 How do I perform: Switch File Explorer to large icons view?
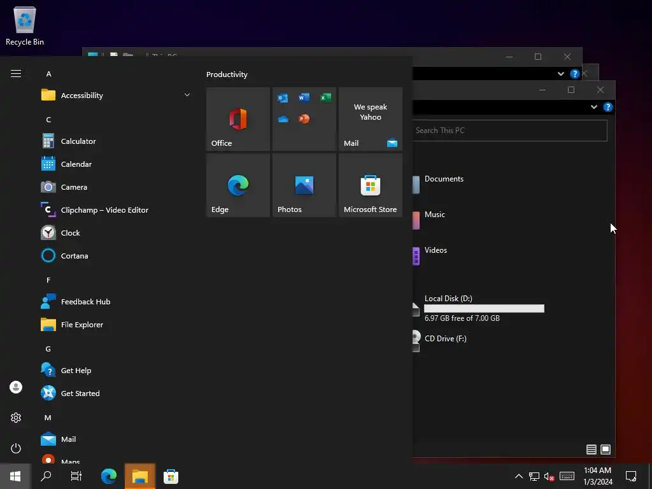coord(606,449)
